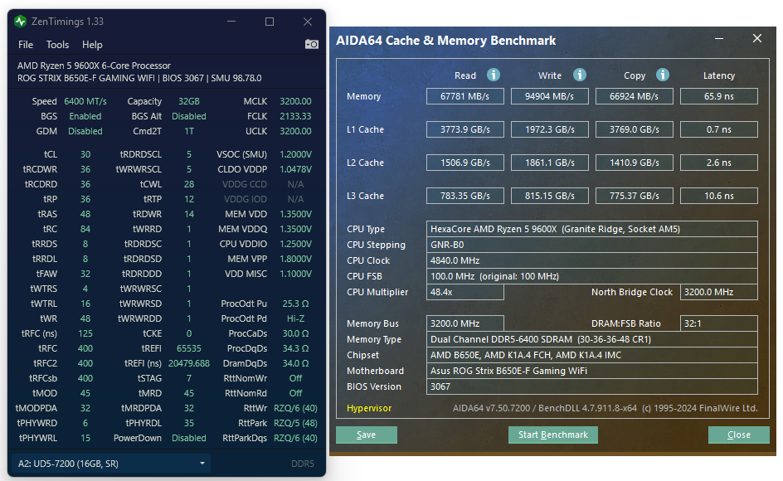
Task: Click the BIOS Version 3067 field
Action: pos(591,386)
